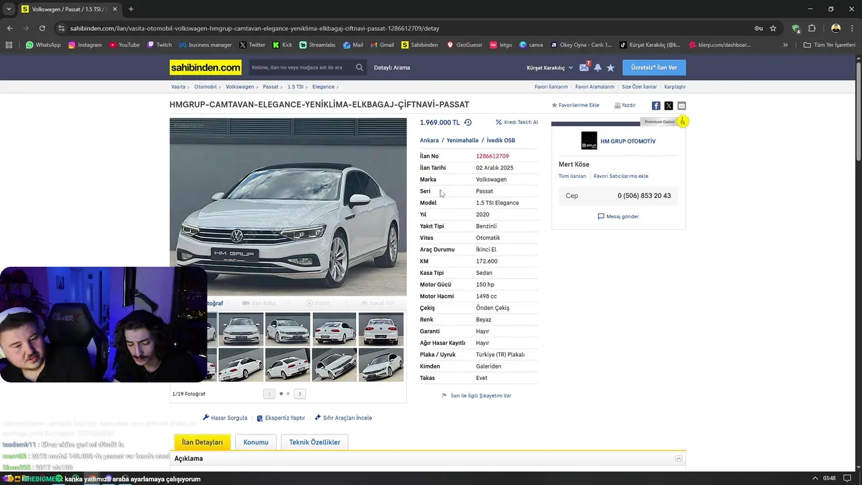Click Hasar Sorgula link
The height and width of the screenshot is (485, 862).
(225, 418)
